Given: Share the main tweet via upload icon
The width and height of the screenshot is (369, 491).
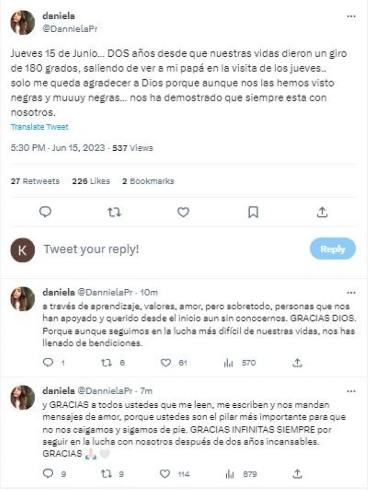Looking at the screenshot, I should pos(322,212).
